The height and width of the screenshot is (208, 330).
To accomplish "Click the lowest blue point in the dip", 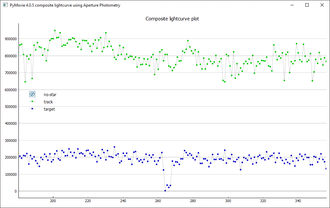I will click(x=165, y=191).
